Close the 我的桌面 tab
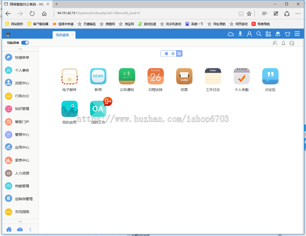 coord(73,35)
